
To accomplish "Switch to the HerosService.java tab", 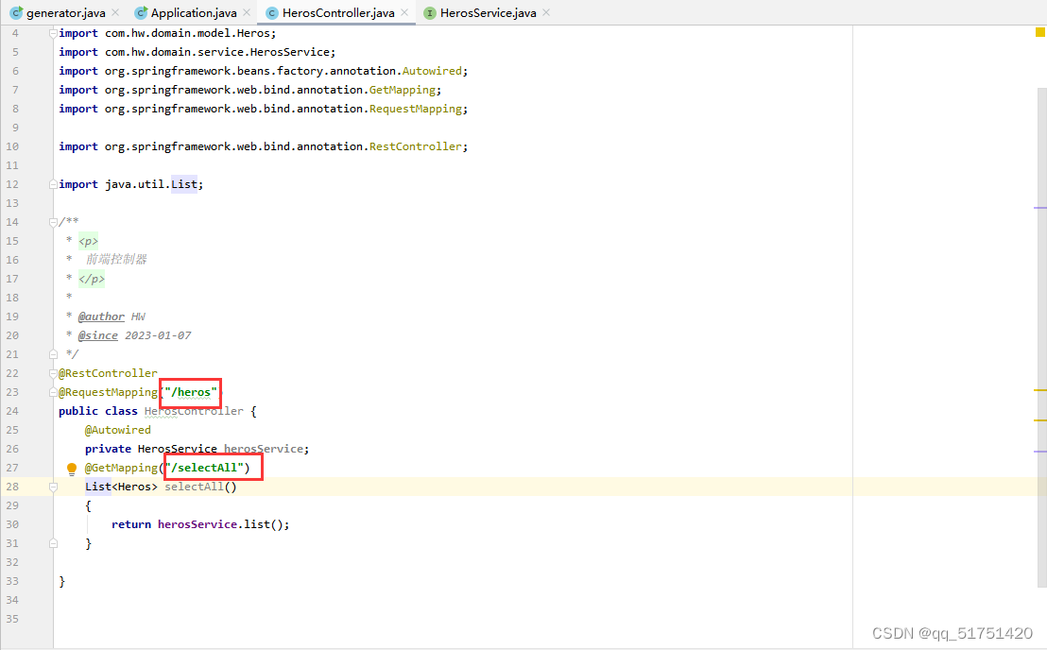I will (x=489, y=12).
